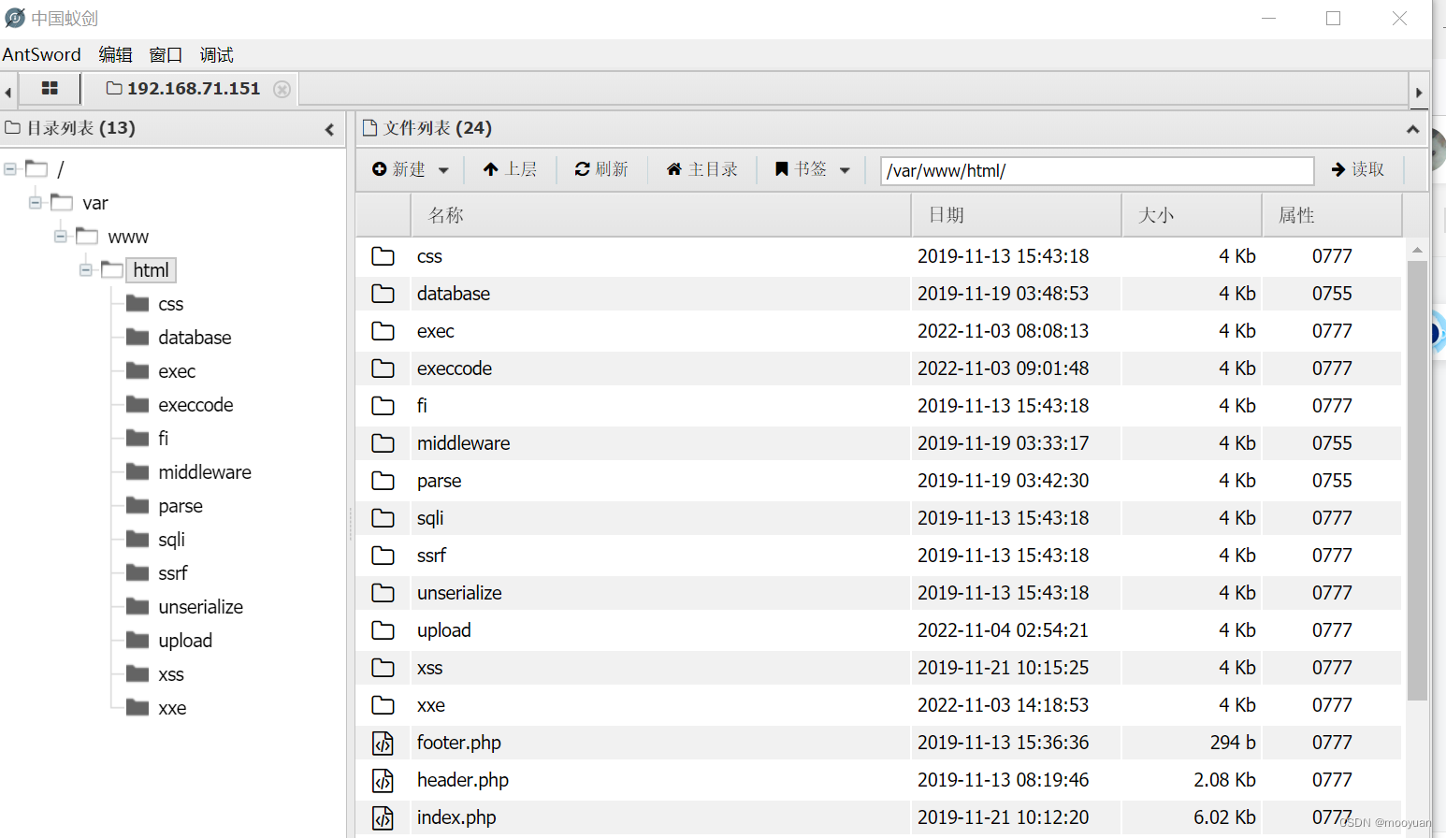Collapse the 目录列表 panel
The height and width of the screenshot is (838, 1446).
[329, 129]
